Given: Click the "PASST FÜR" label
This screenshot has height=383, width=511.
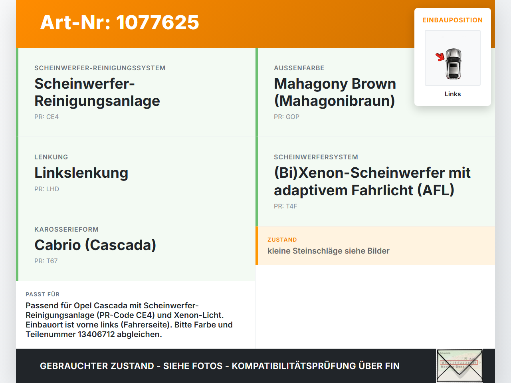Looking at the screenshot, I should point(42,294).
